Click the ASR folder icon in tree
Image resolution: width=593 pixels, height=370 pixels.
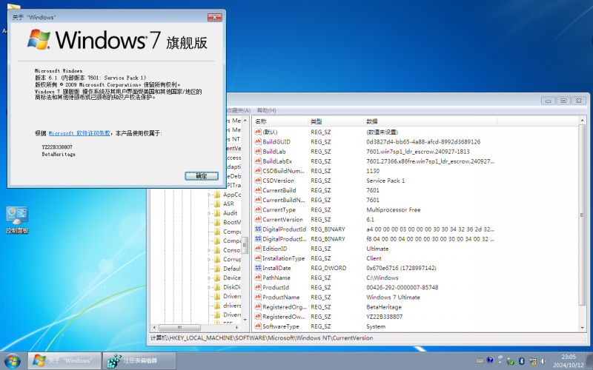(217, 204)
